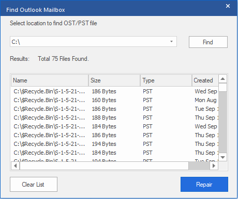Screen dimensions: 238x199
Task: Click the Clear List button
Action: [x=34, y=185]
